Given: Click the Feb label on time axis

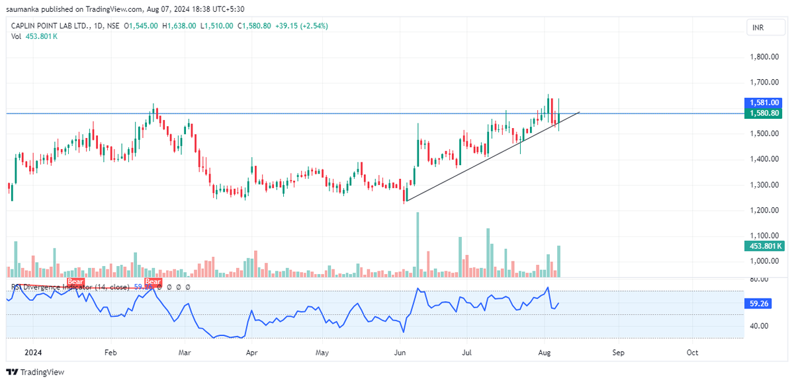Looking at the screenshot, I should (x=110, y=353).
